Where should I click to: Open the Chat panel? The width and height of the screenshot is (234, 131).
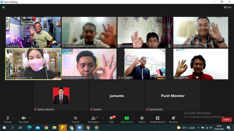(111, 119)
